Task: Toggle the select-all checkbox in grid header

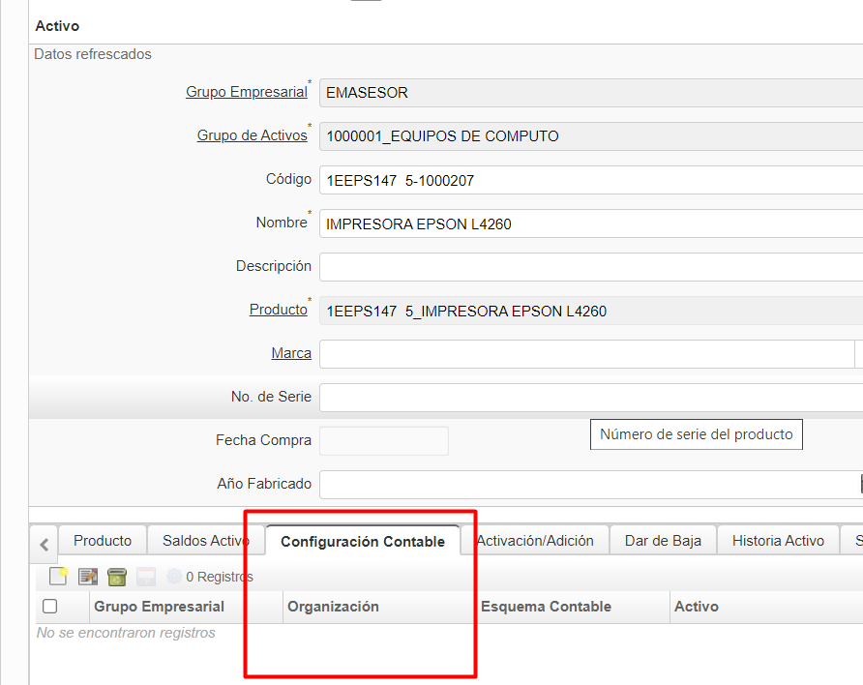Action: 50,607
